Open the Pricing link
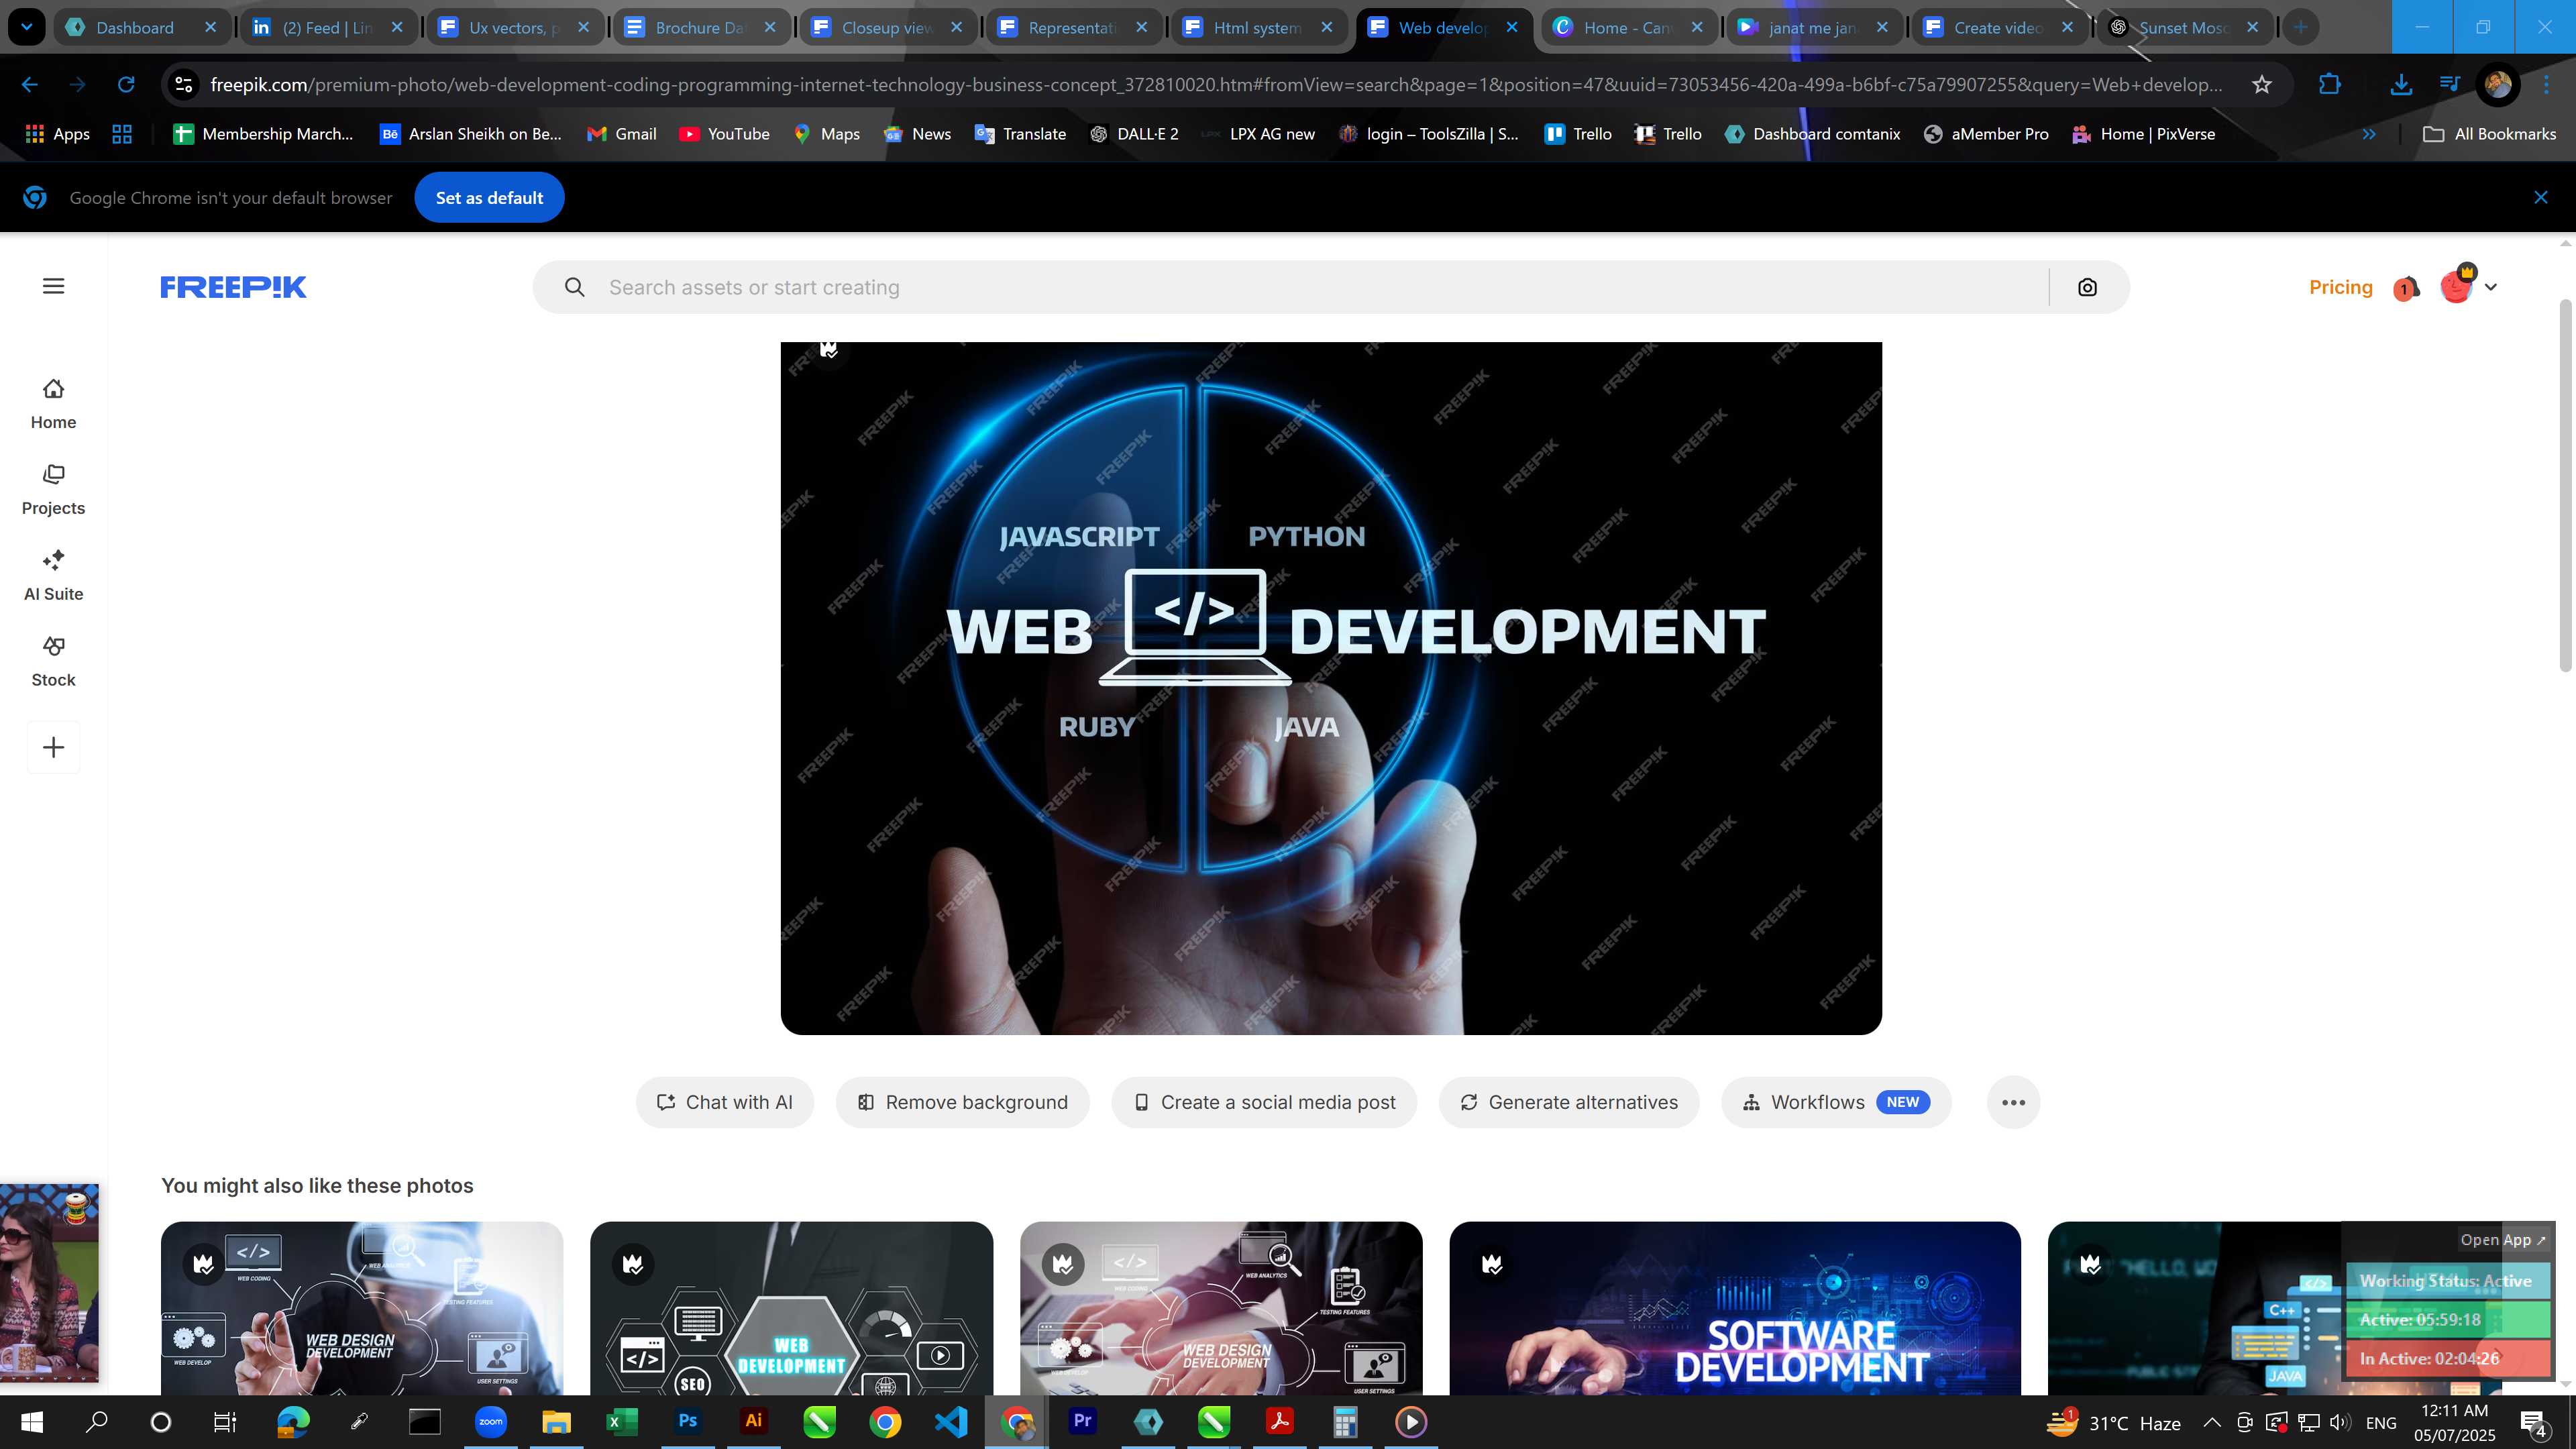This screenshot has height=1449, width=2576. 2340,287
